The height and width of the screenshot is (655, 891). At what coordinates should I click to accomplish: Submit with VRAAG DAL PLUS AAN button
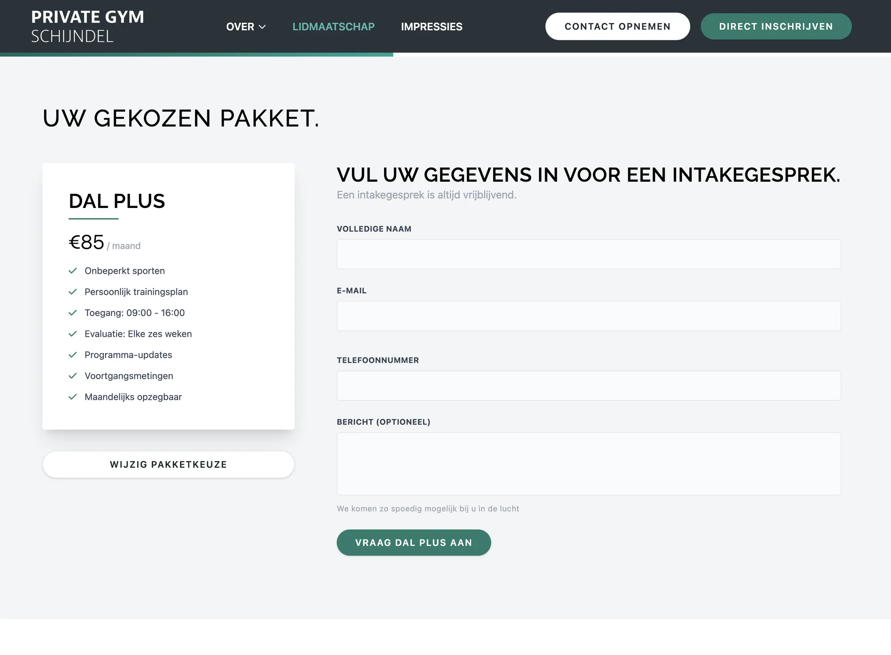pos(414,542)
